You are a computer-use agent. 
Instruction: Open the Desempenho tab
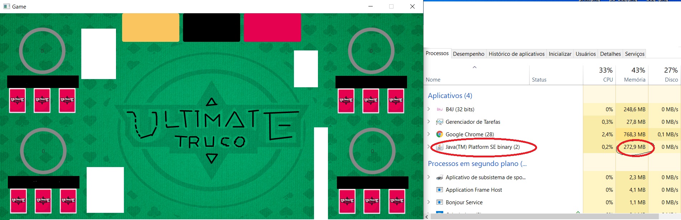pyautogui.click(x=468, y=54)
